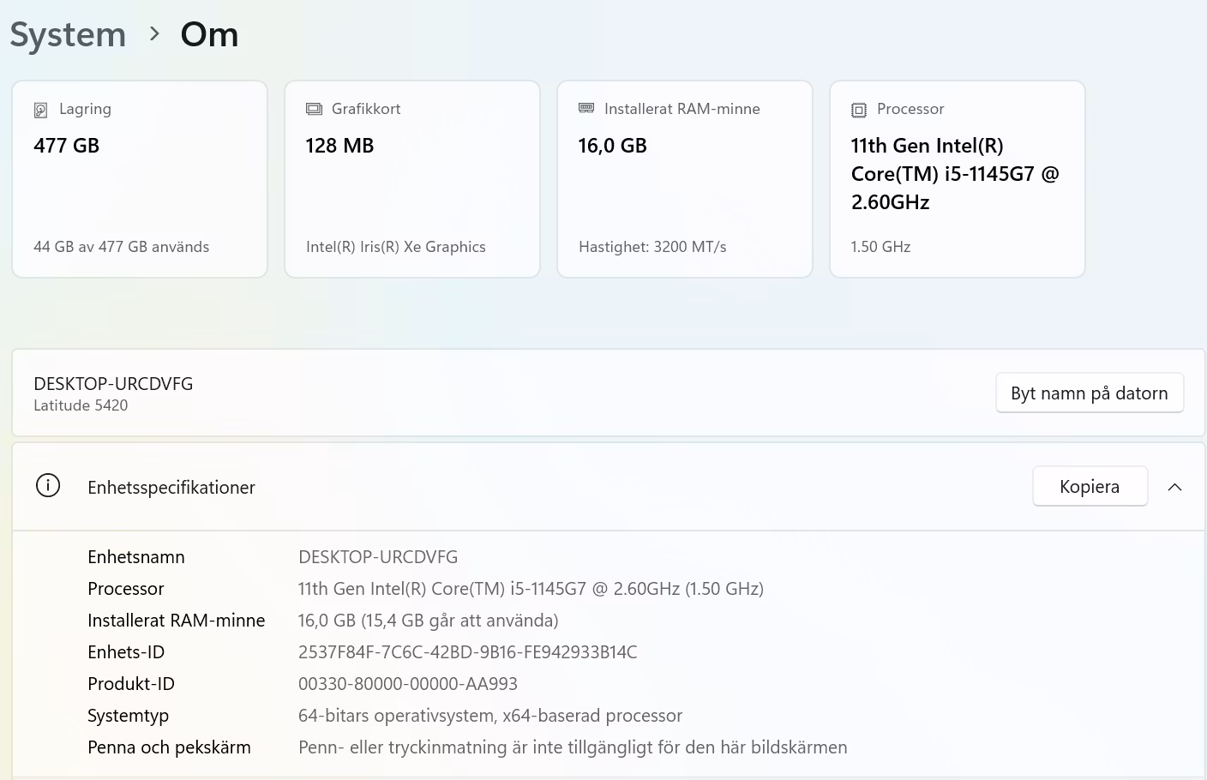Click the Intel(R) Iris(R) Xe Graphics text
Image resolution: width=1207 pixels, height=780 pixels.
[395, 247]
